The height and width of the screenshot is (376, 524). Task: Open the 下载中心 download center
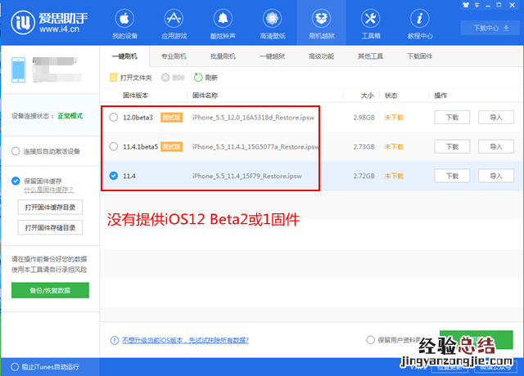(x=491, y=28)
